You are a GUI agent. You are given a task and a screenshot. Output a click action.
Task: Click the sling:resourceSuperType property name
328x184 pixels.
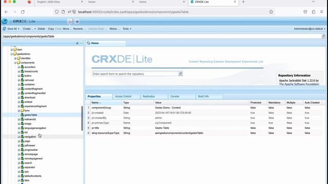pyautogui.click(x=106, y=133)
